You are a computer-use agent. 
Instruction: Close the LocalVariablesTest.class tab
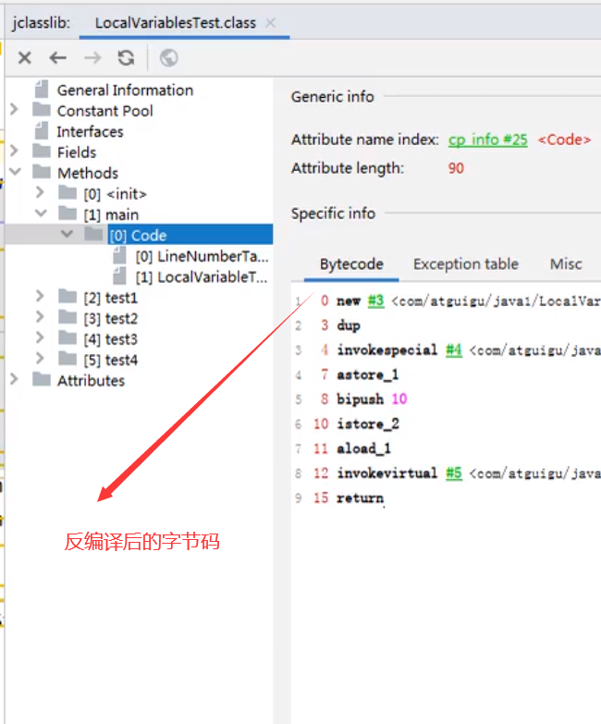coord(271,22)
